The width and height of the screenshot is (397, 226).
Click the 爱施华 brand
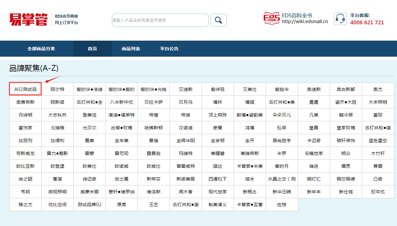(282, 89)
